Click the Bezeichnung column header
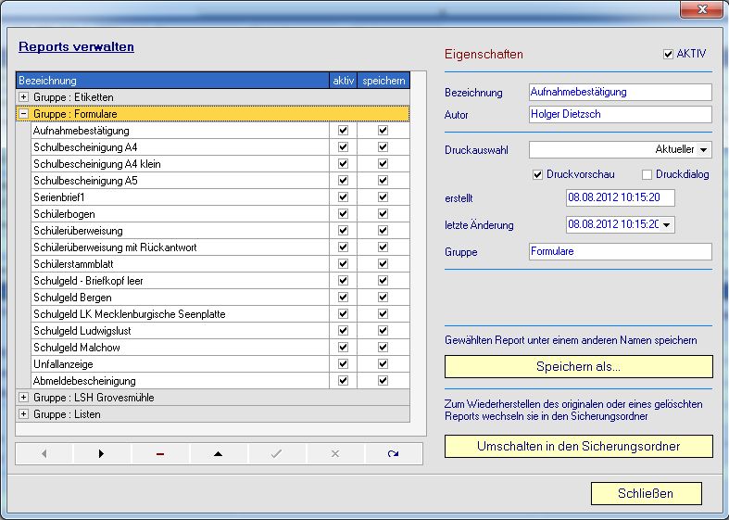This screenshot has width=729, height=520. point(172,80)
